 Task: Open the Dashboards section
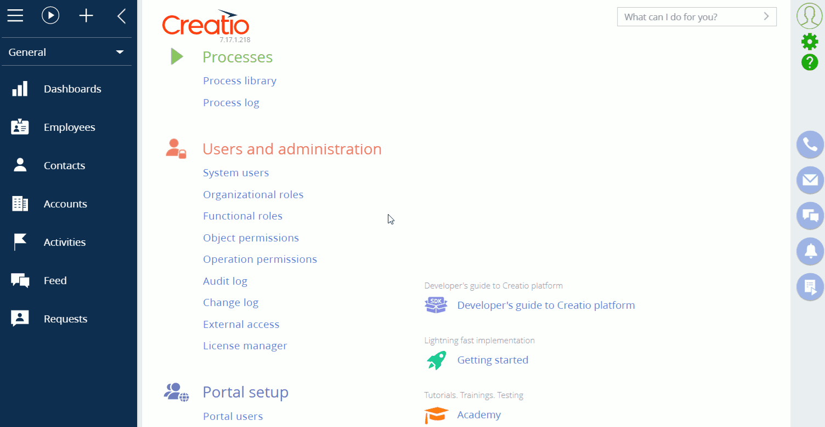[x=72, y=89]
